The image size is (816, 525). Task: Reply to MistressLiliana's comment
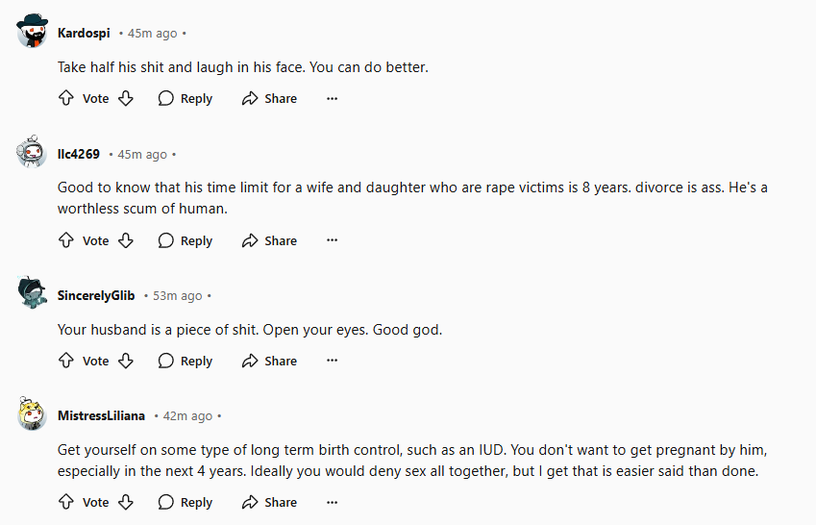185,502
